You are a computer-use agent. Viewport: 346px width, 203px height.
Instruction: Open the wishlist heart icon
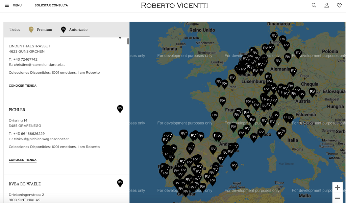pos(339,5)
